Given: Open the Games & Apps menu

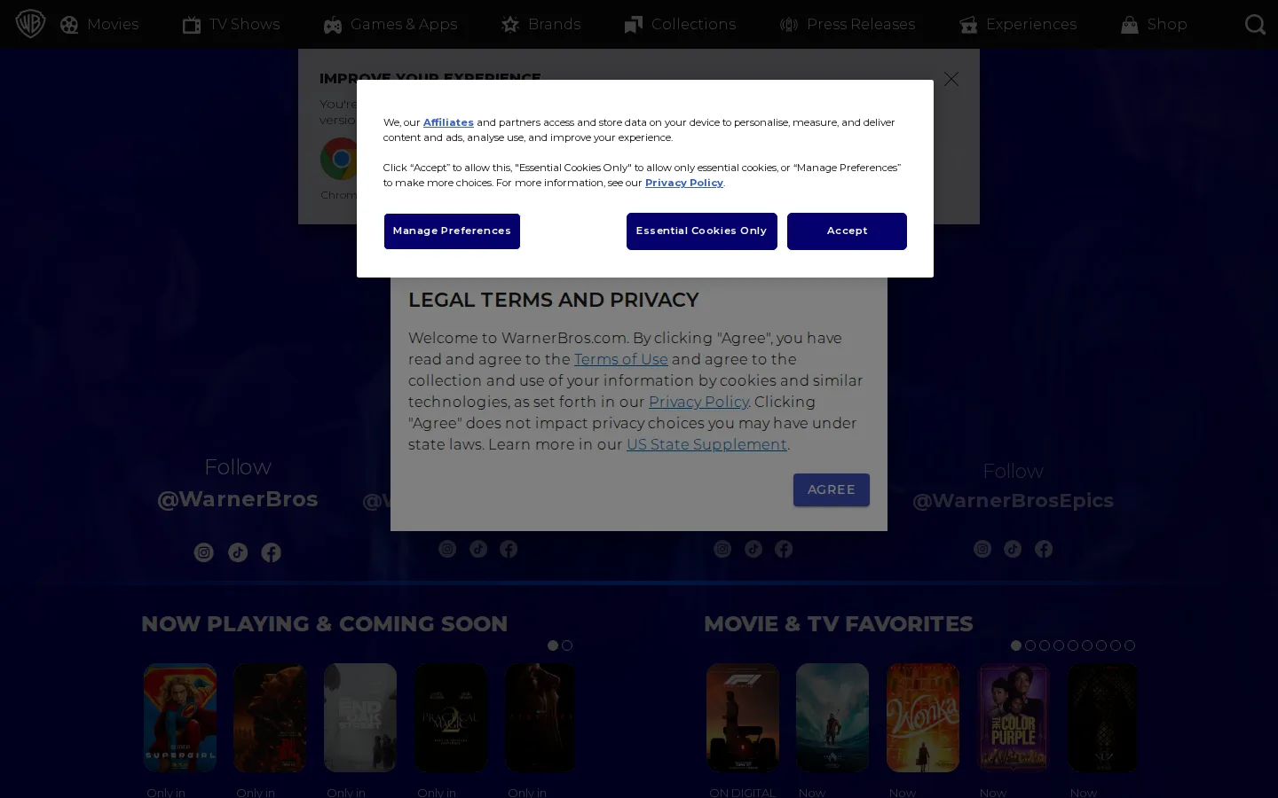Looking at the screenshot, I should pyautogui.click(x=390, y=24).
